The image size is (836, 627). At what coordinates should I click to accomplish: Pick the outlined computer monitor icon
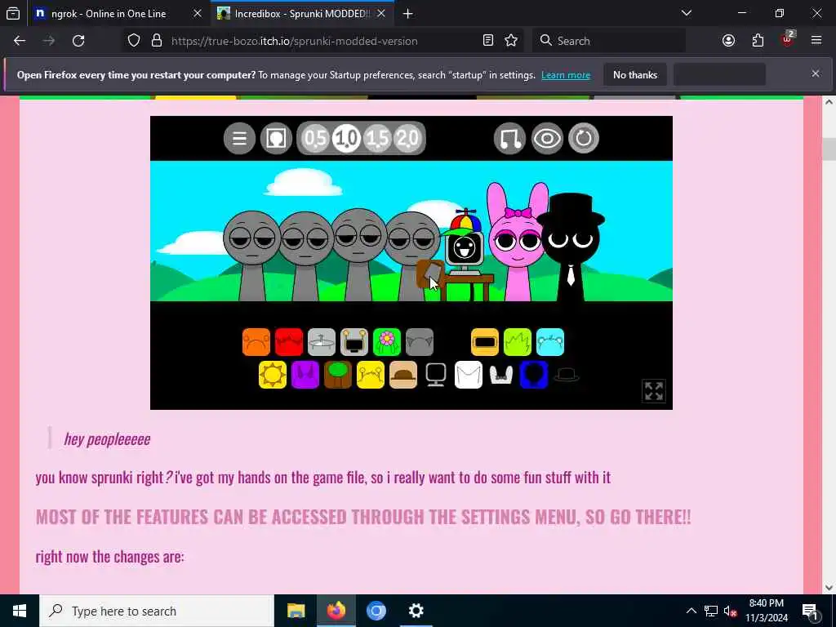(436, 375)
